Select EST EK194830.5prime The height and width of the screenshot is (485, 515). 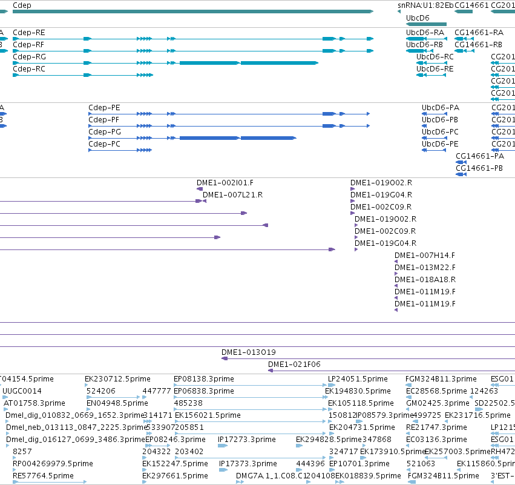358,391
